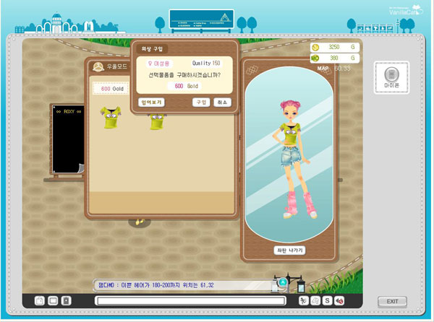Click the gold coin 3250 G balance
Screen dimensions: 434x322
click(335, 47)
